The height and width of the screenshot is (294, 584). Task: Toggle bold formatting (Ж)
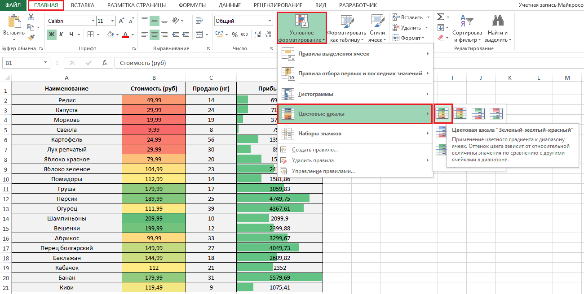coord(52,35)
